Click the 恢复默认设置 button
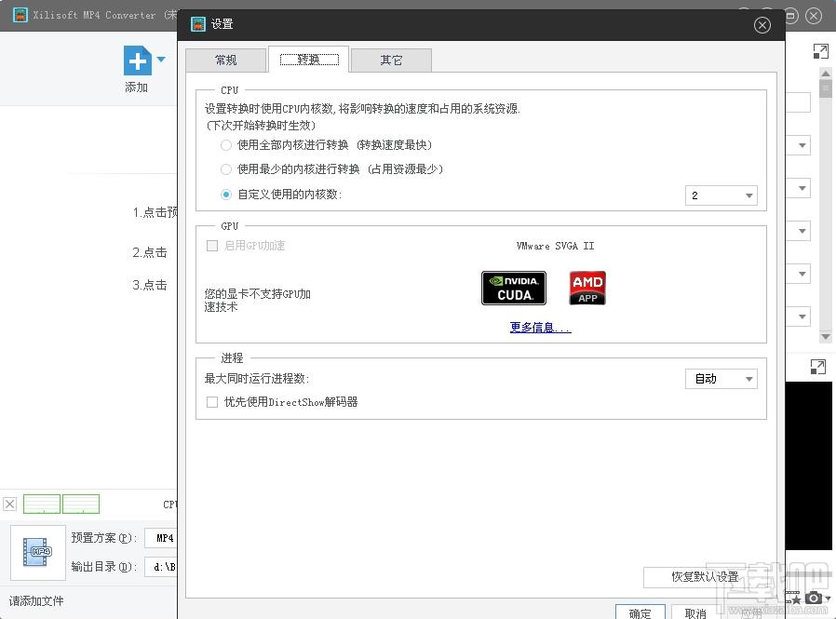836x619 pixels. [x=705, y=577]
